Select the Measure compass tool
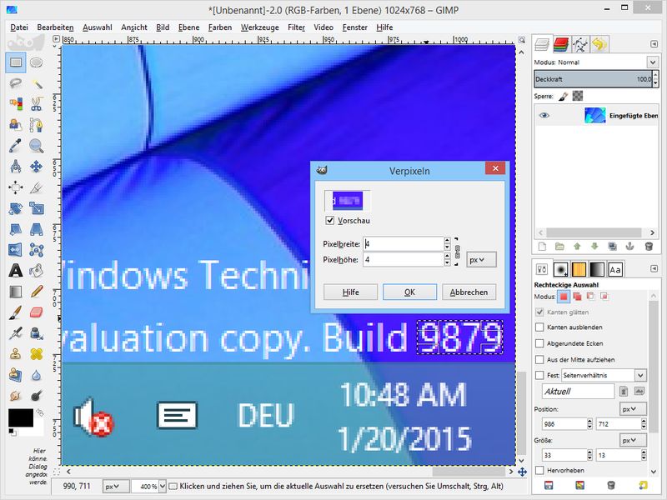 [x=16, y=166]
